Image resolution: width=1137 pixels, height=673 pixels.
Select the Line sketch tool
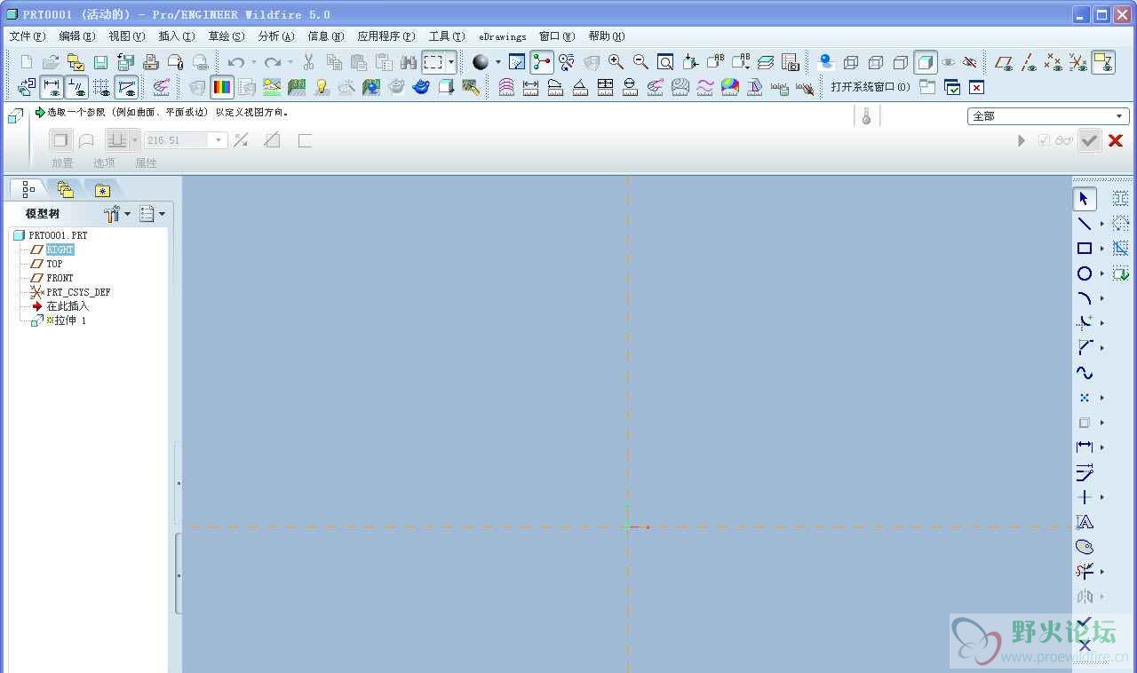[1085, 224]
